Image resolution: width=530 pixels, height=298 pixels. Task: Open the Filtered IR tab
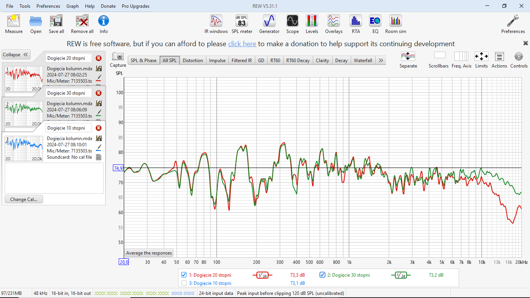point(242,60)
